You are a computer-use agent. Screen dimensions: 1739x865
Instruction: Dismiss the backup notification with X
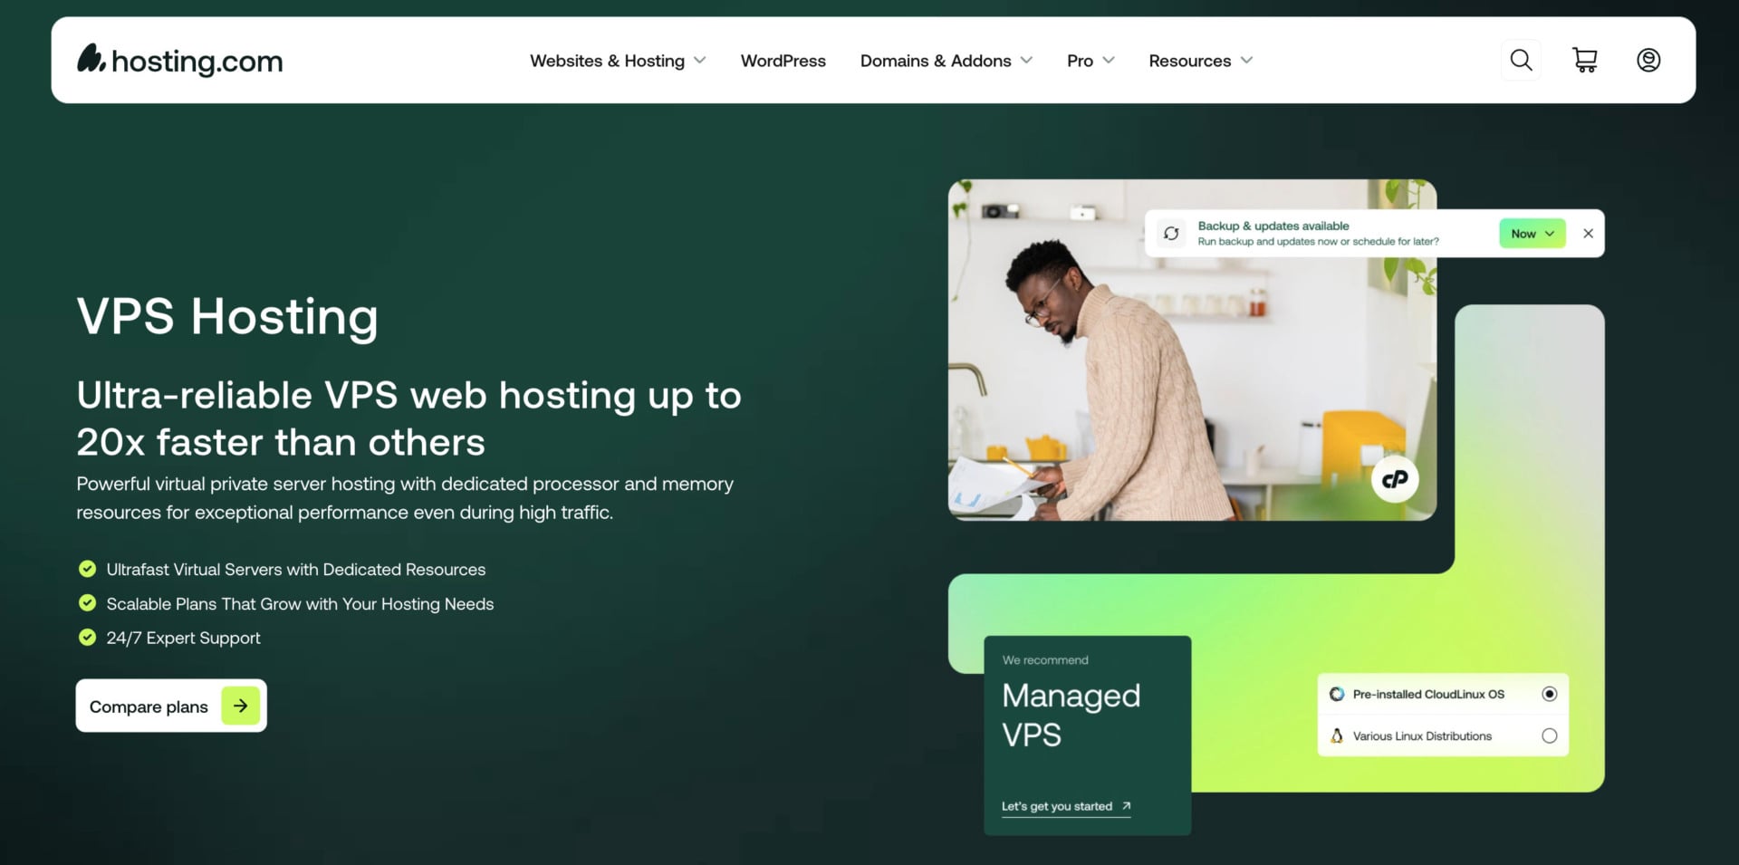point(1588,234)
